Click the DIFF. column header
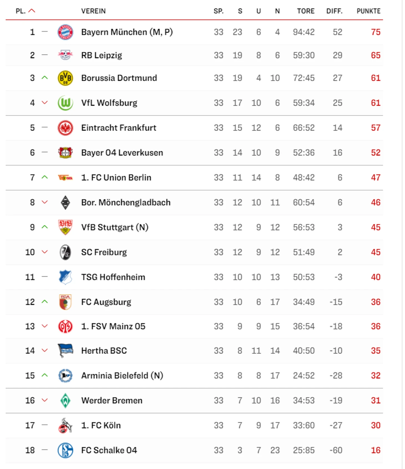Image resolution: width=405 pixels, height=469 pixels. click(334, 11)
